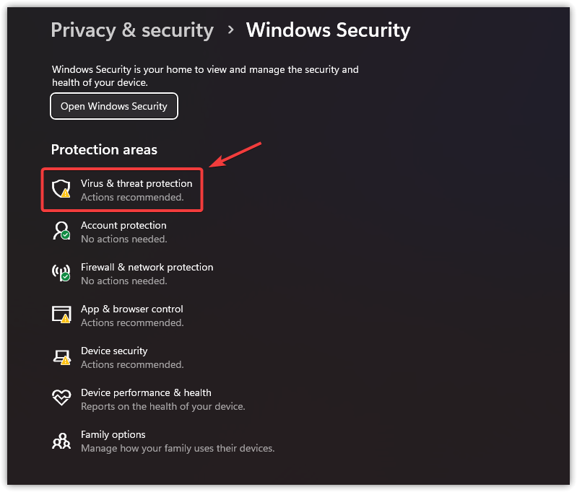Go back to Privacy & security breadcrumb

click(x=132, y=30)
